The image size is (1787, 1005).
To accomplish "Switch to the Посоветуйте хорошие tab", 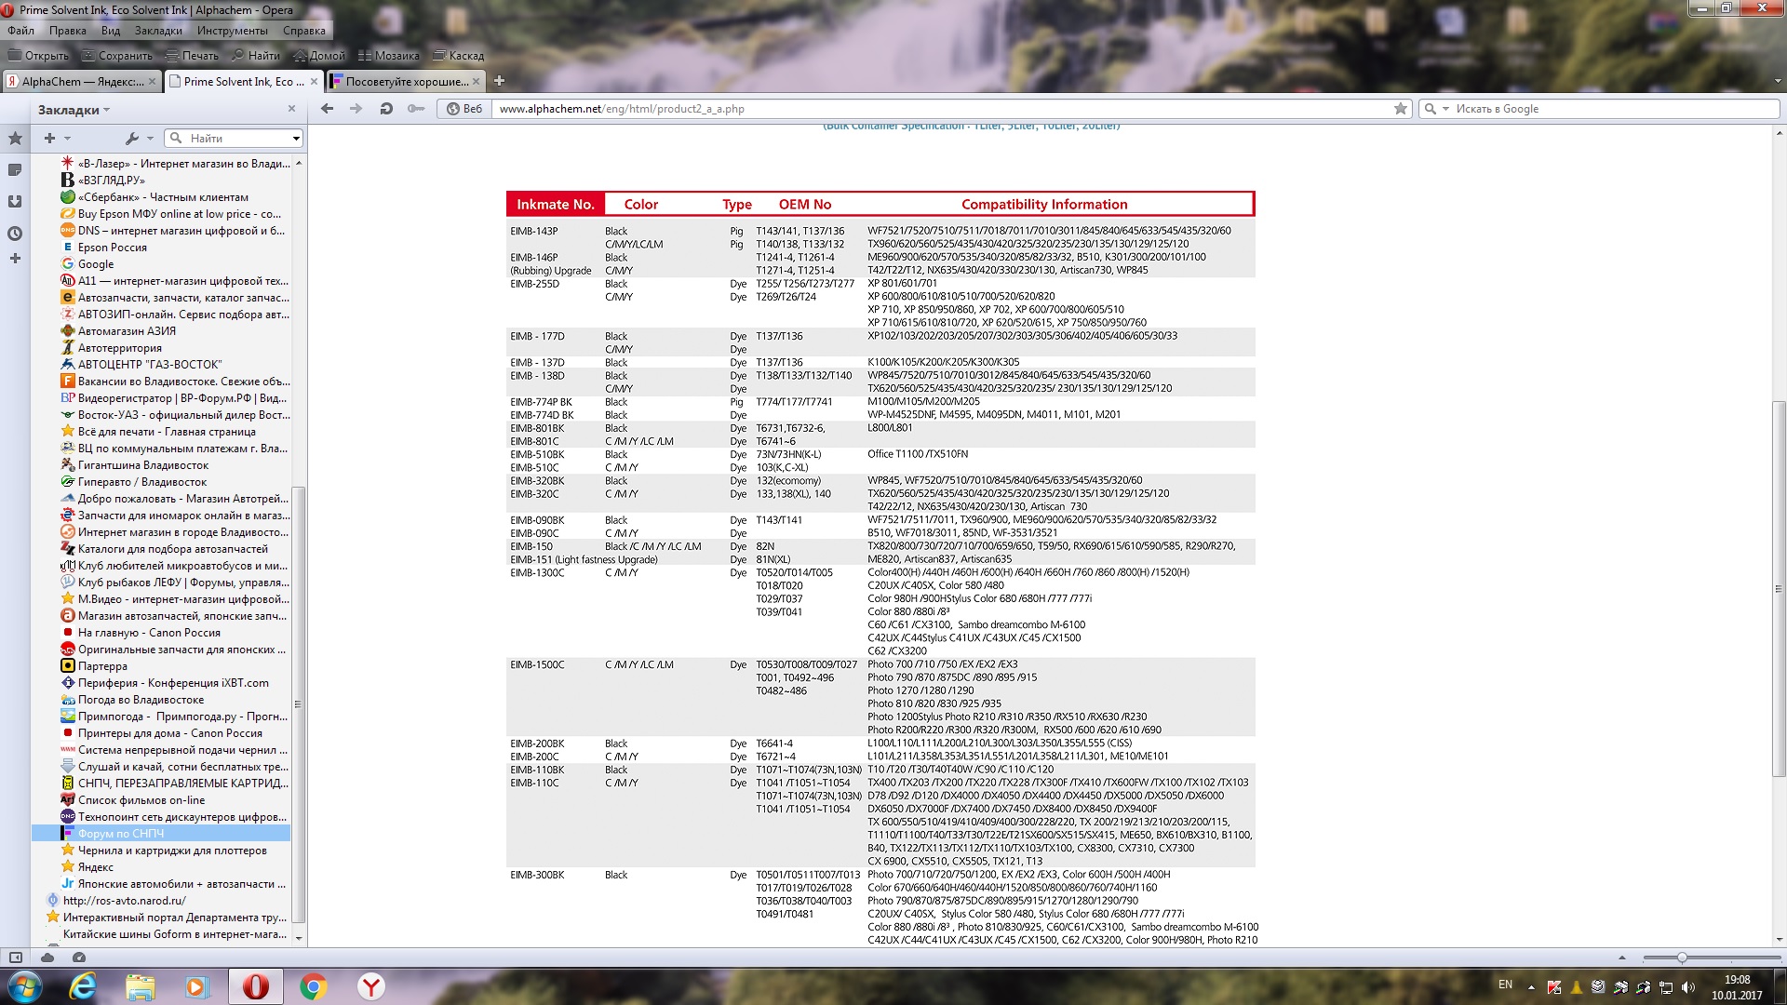I will click(406, 82).
